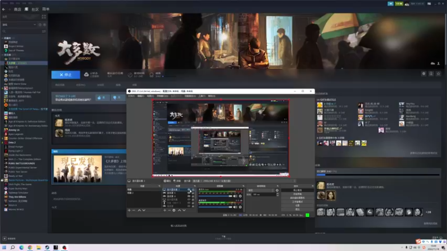Click the thumbs-up recommend button

(x=102, y=98)
